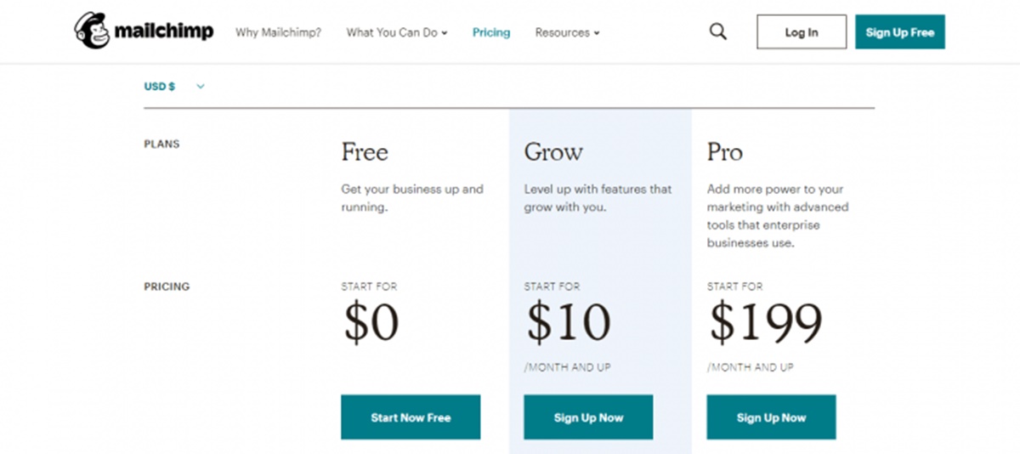
Task: Expand the Resources dropdown menu
Action: (567, 33)
